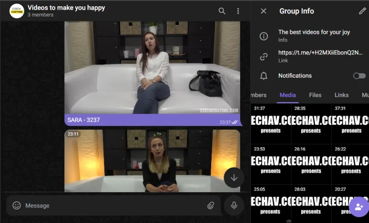Screen dimensions: 369x223
Task: Click the 'Group Info' panel title
Action: point(296,11)
